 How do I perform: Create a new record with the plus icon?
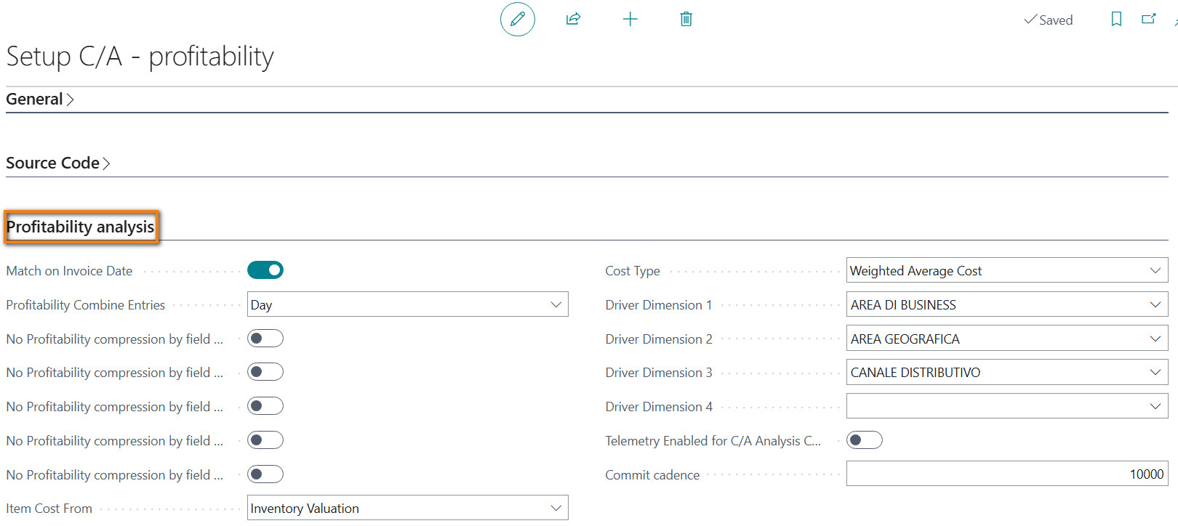(630, 19)
